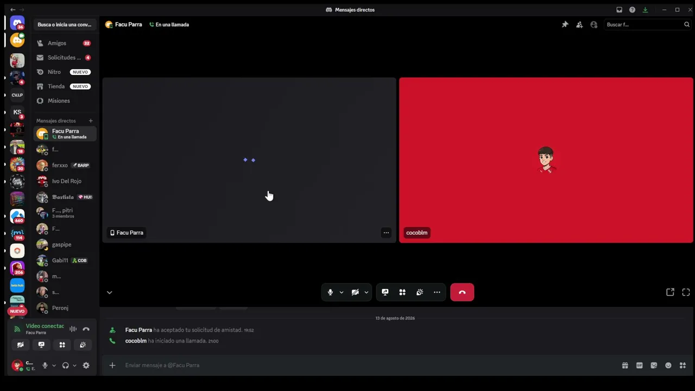
Task: Open the Tienda shop
Action: 64,86
